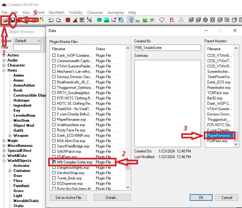Check the PlayerRenamer.esp plugin checkbox
242x208 pixels.
[x=54, y=120]
